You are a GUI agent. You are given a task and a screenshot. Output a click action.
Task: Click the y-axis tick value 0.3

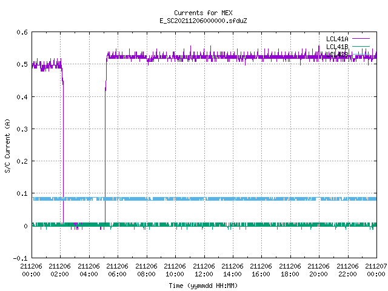tap(22, 129)
